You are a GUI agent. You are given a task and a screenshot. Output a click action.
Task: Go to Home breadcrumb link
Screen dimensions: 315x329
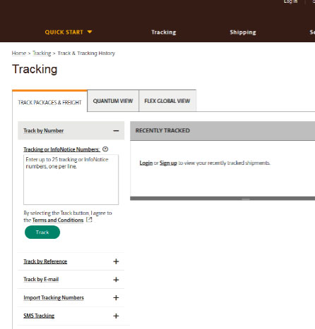[19, 53]
